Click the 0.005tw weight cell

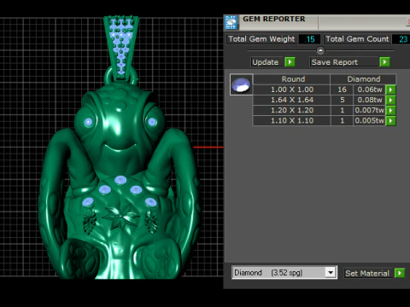pyautogui.click(x=370, y=121)
